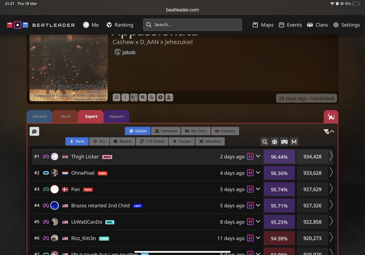This screenshot has width=365, height=255.
Task: Open Settings
Action: coord(347,25)
